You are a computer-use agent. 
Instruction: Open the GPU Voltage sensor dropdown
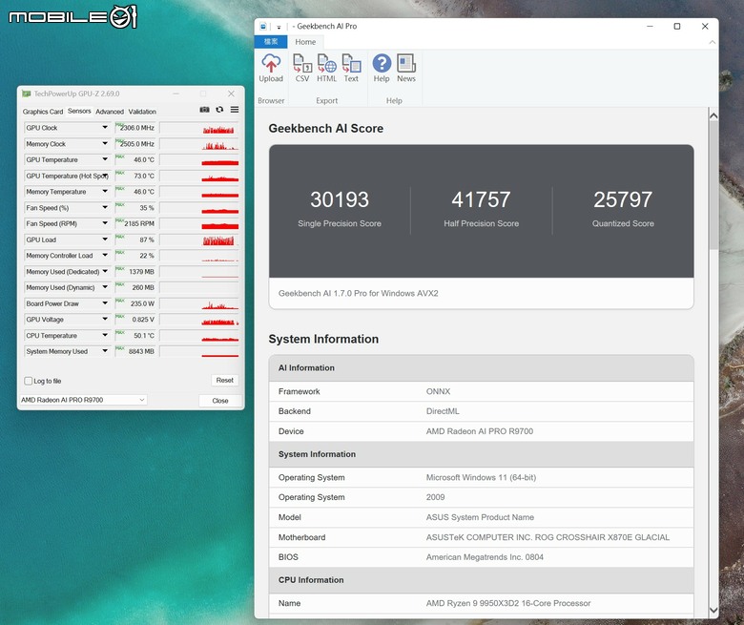105,320
